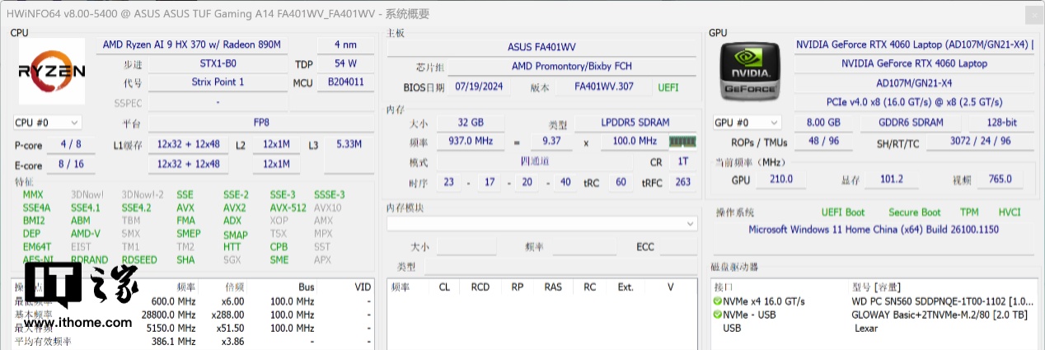This screenshot has width=1045, height=350.
Task: Click green check icon beside NVMe x4 drive
Action: click(x=717, y=301)
